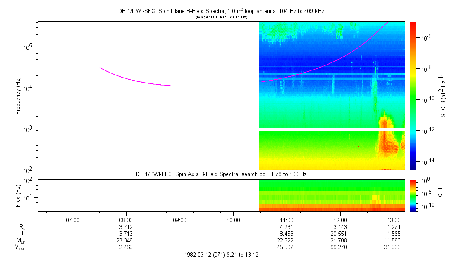Click the Frequency (Hz) axis label
454x260 pixels.
point(18,96)
